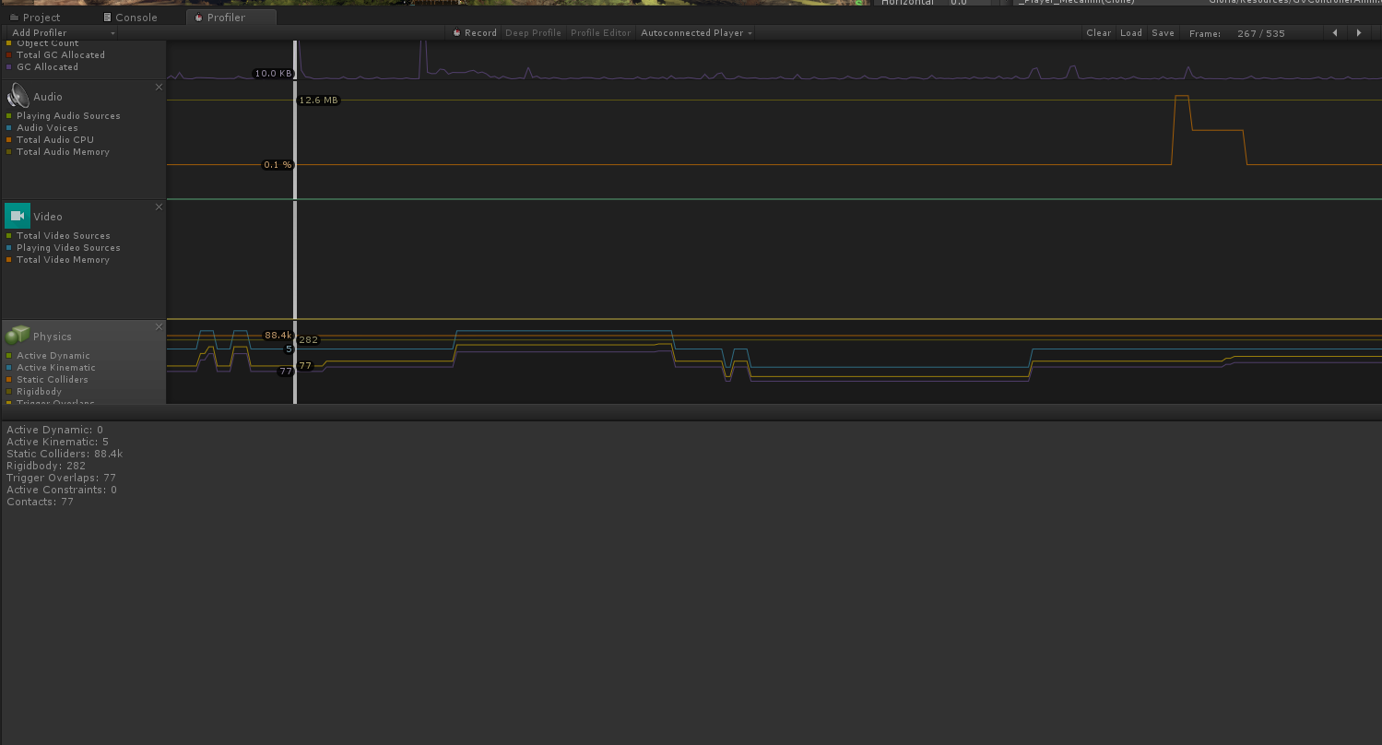
Task: Toggle the Record button
Action: [x=475, y=33]
